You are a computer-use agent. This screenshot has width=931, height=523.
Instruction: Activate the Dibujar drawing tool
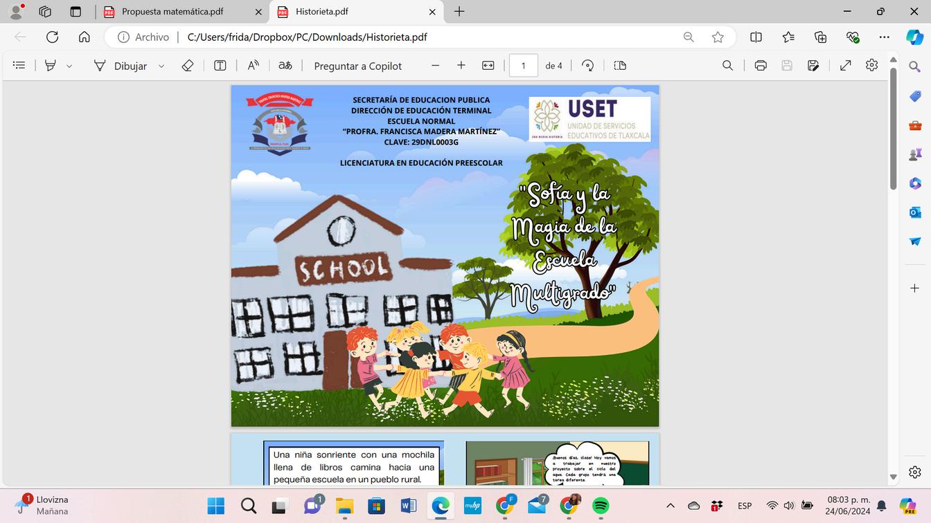pyautogui.click(x=121, y=66)
